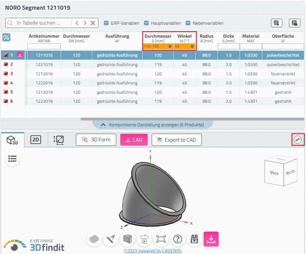Switch to the 2D view tab
306x254 pixels.
point(36,140)
